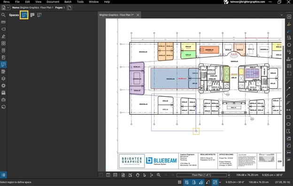Open the file properties dropdown arrow
Viewport: 293px width, 186px height.
tap(8, 8)
